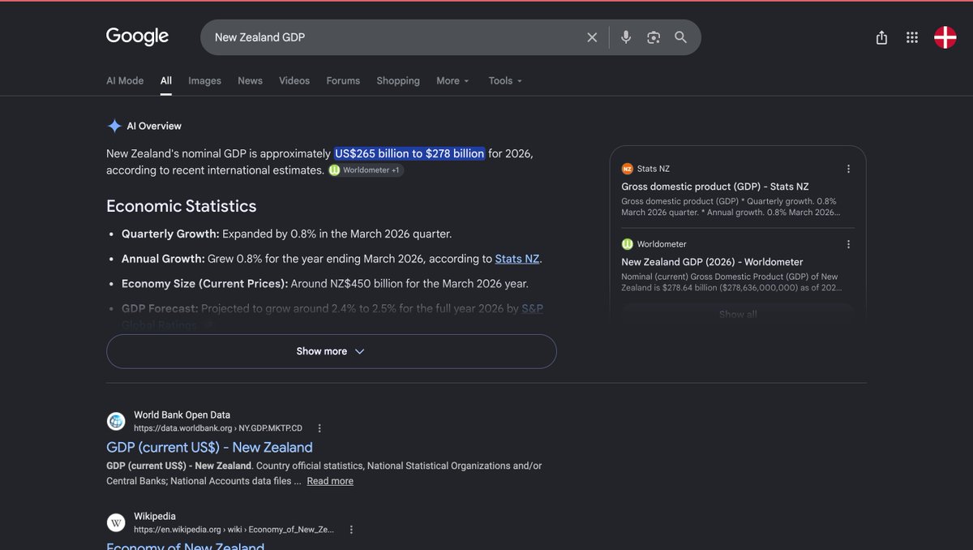Start voice search with microphone icon
The height and width of the screenshot is (550, 973).
coord(626,37)
